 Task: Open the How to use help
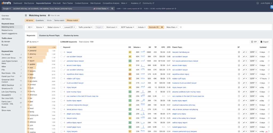point(54,15)
